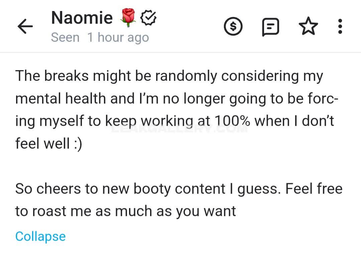The height and width of the screenshot is (257, 361).
Task: Collapse the expanded message
Action: coord(40,236)
